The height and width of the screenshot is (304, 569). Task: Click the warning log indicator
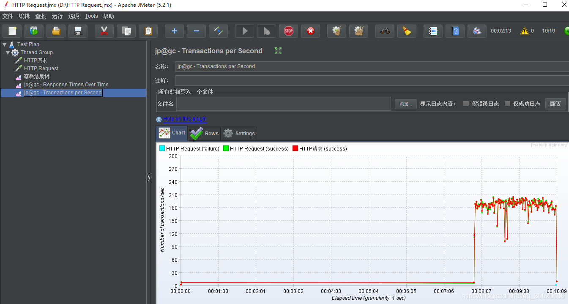pos(525,31)
